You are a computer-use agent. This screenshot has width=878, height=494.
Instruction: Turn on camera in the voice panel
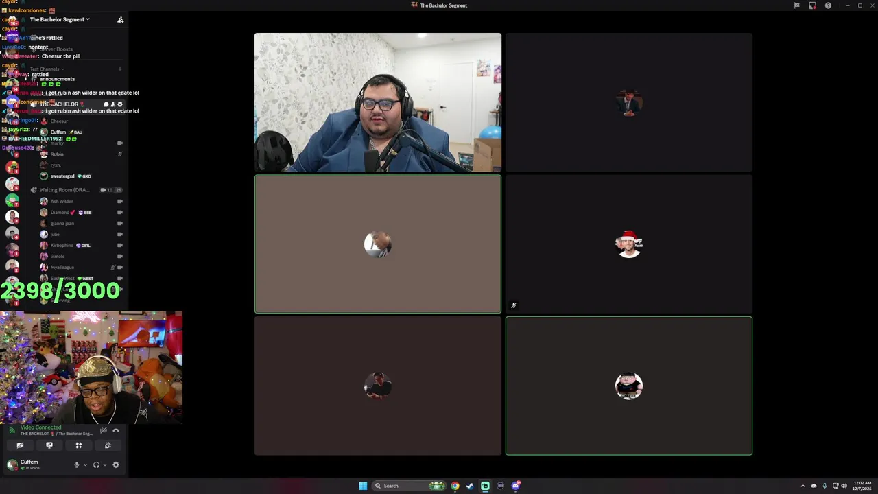click(20, 445)
